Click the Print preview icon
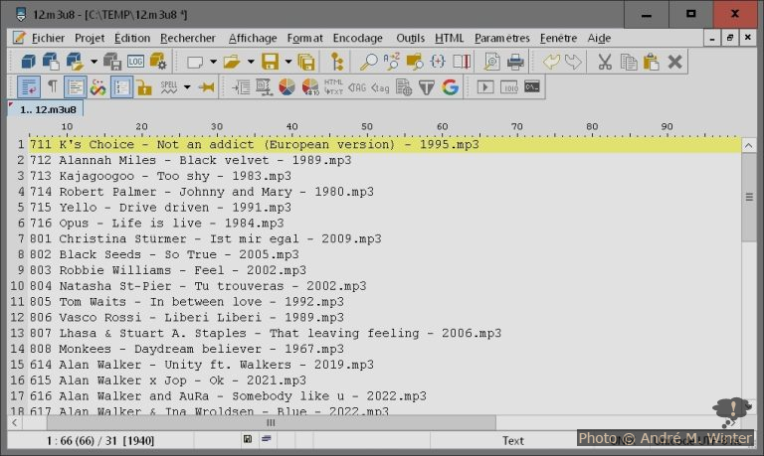Image resolution: width=764 pixels, height=456 pixels. coord(491,62)
